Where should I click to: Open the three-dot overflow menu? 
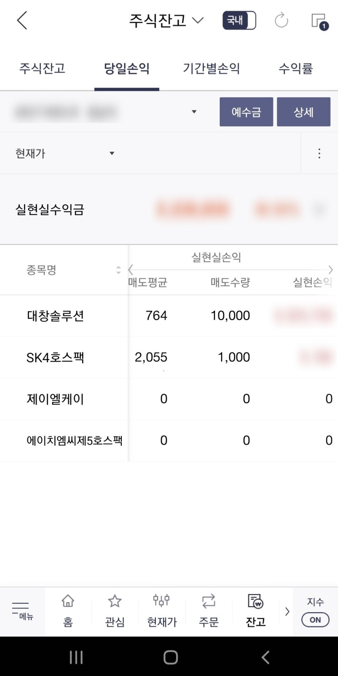[319, 153]
